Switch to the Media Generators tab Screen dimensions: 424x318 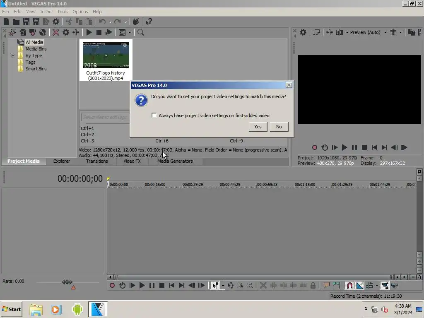[175, 161]
